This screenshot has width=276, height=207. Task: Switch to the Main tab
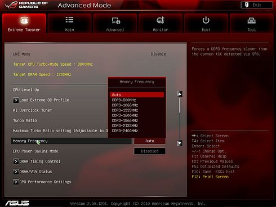[69, 24]
